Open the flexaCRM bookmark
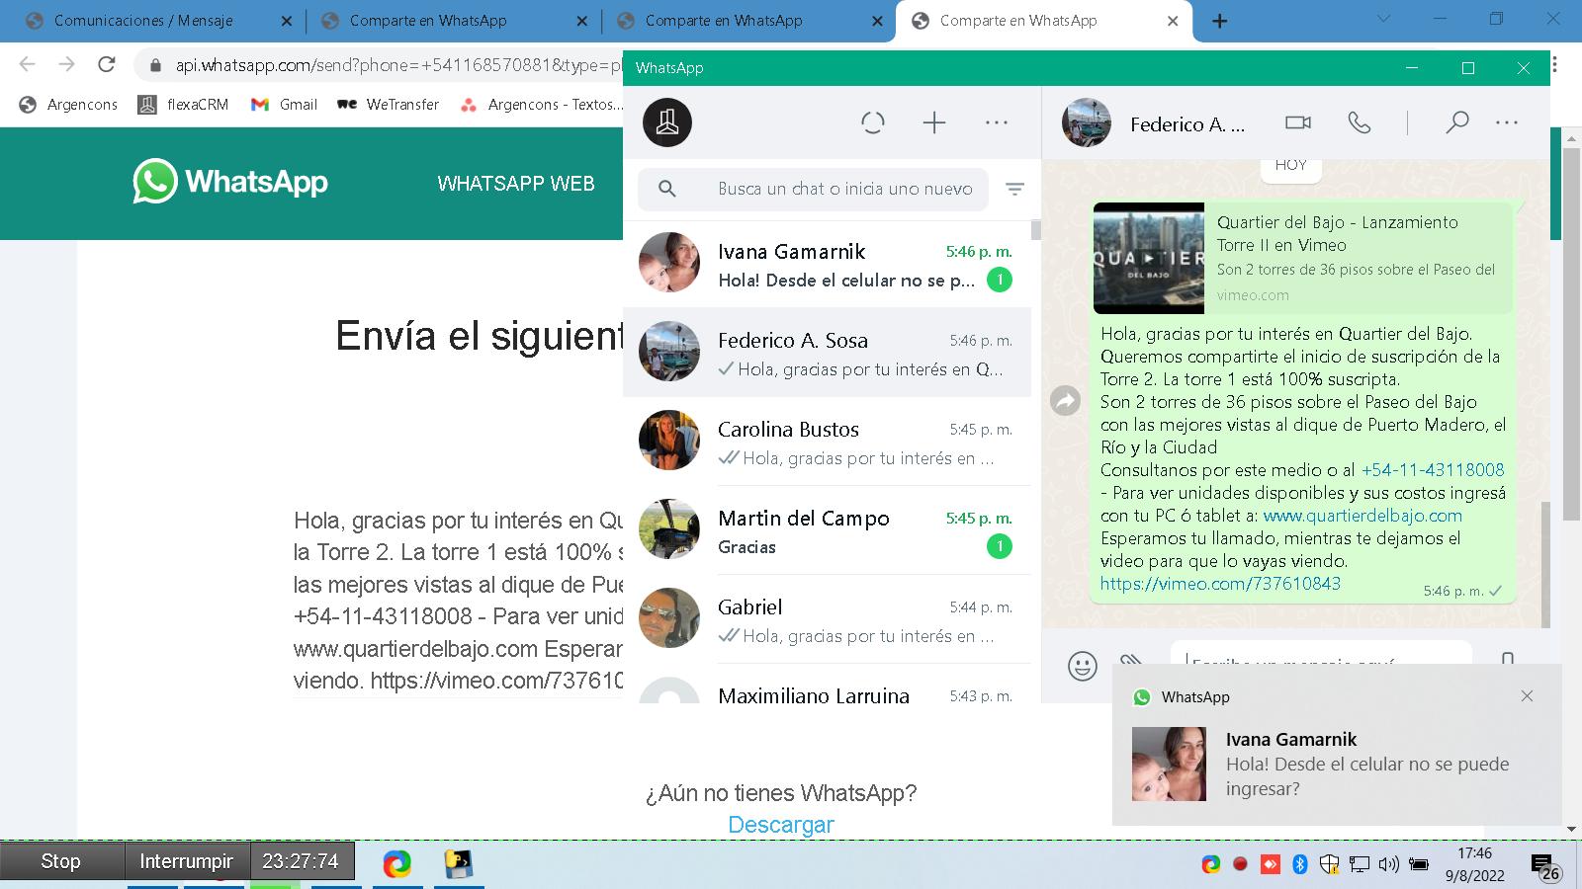This screenshot has width=1582, height=889. click(x=183, y=104)
